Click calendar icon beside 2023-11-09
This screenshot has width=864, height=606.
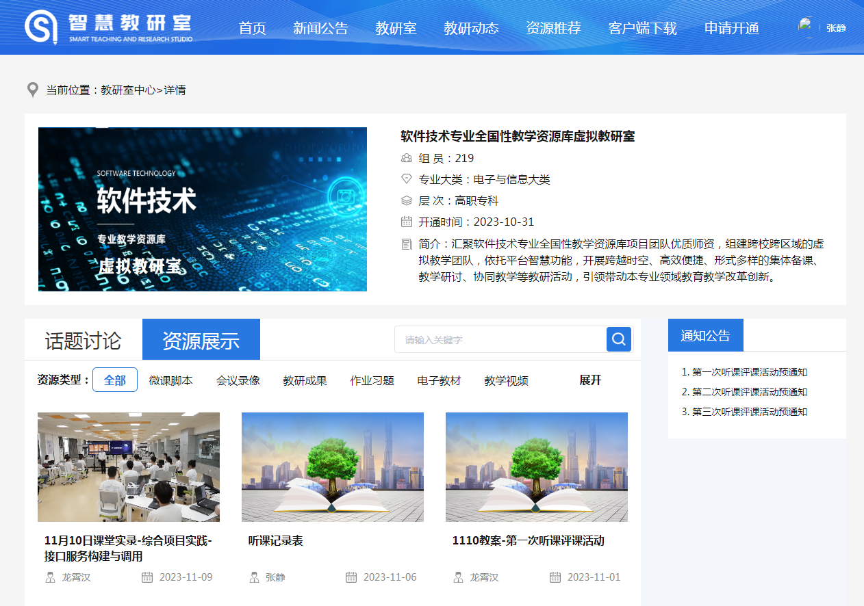click(x=147, y=577)
